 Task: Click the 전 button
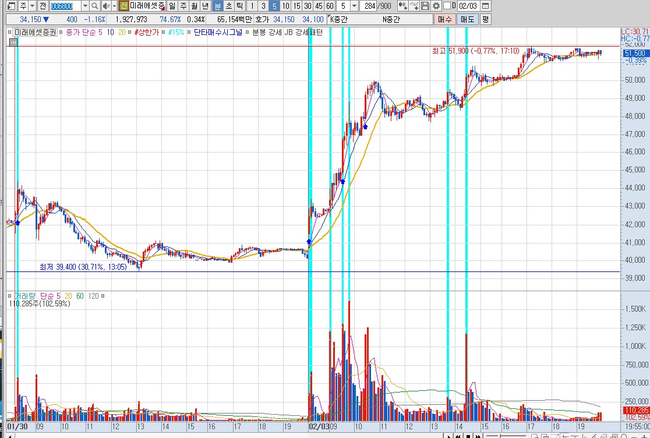tap(43, 6)
